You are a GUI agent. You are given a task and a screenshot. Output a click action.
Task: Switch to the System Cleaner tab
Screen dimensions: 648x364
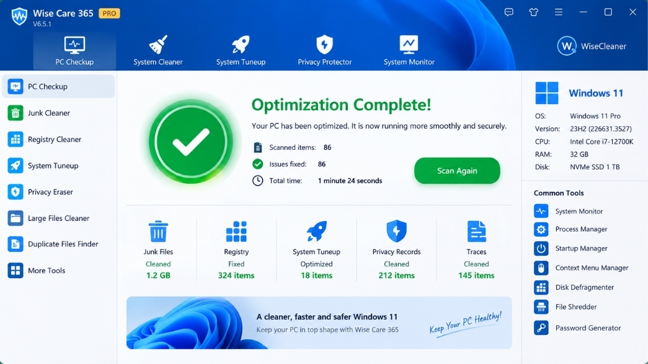[x=158, y=51]
